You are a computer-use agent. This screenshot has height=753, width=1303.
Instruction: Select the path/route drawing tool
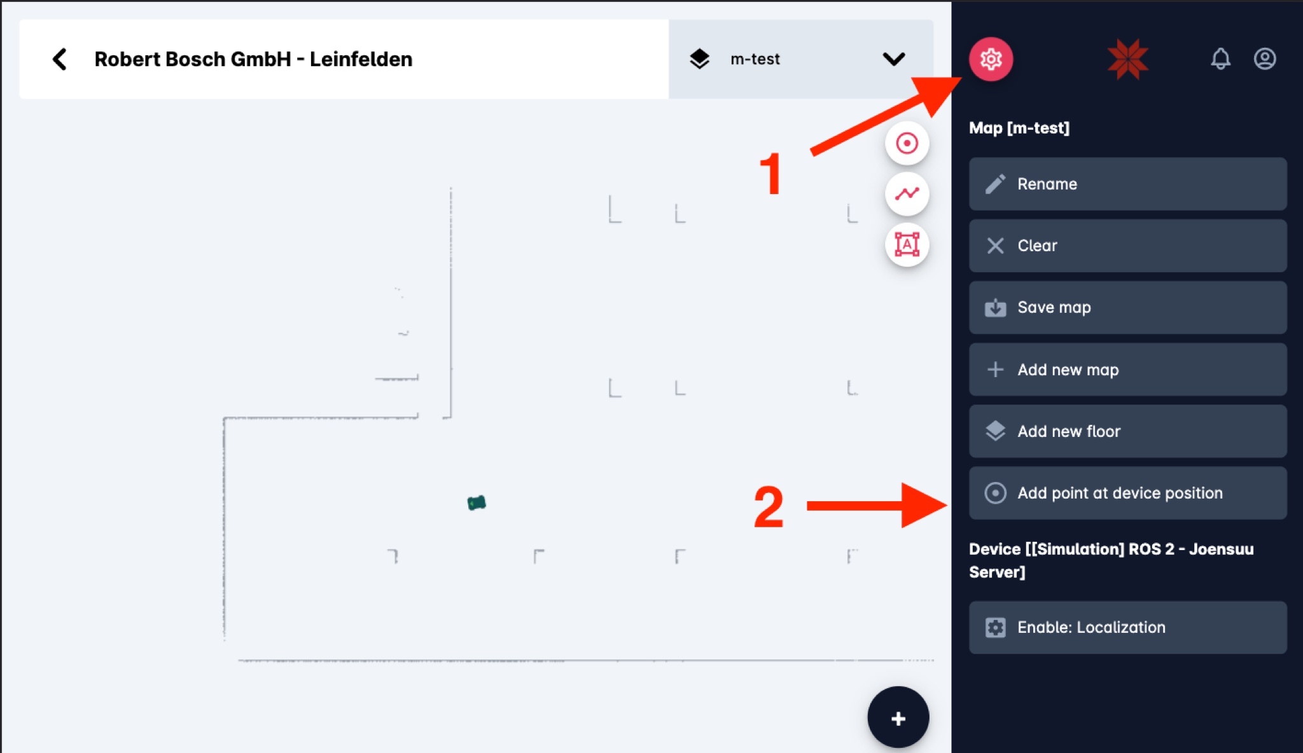pyautogui.click(x=907, y=193)
